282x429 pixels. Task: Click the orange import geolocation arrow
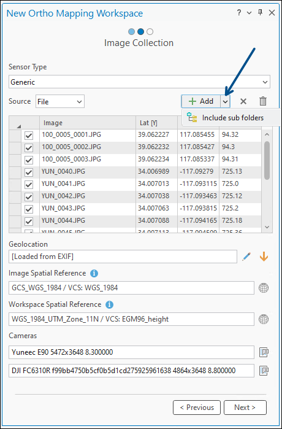click(264, 257)
